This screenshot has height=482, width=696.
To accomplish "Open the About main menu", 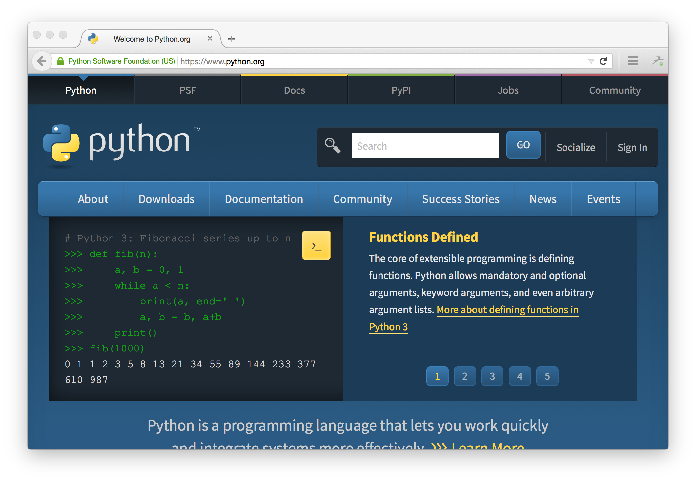I will click(x=93, y=199).
